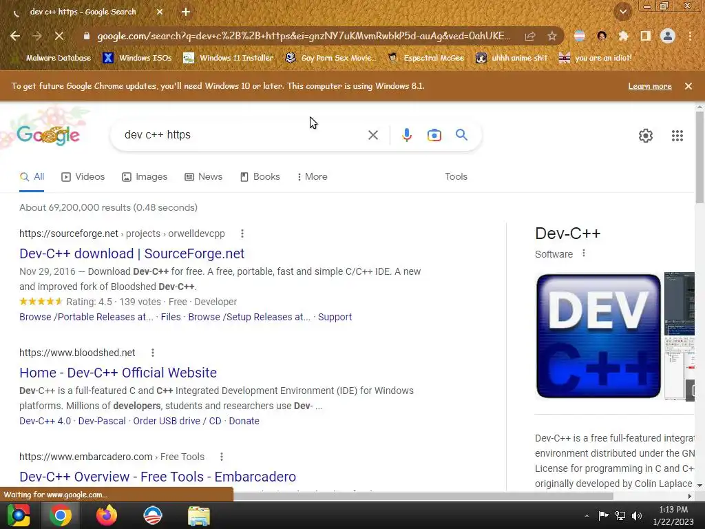705x529 pixels.
Task: Open the tab search dropdown arrow
Action: [622, 12]
